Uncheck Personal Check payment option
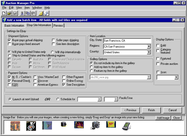 click(x=9, y=81)
